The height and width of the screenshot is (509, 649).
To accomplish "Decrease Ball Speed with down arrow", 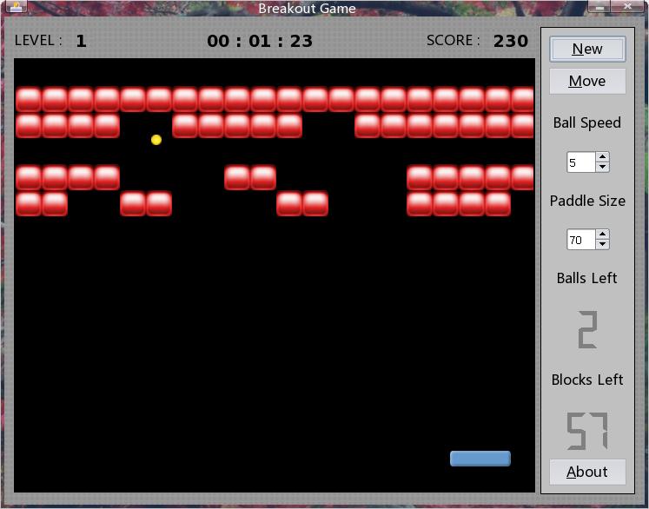I will pos(603,167).
